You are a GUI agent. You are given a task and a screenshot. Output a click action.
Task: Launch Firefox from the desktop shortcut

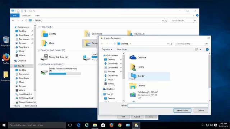6,59
